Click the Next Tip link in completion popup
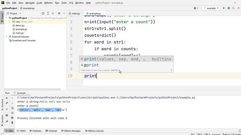 click(x=114, y=70)
